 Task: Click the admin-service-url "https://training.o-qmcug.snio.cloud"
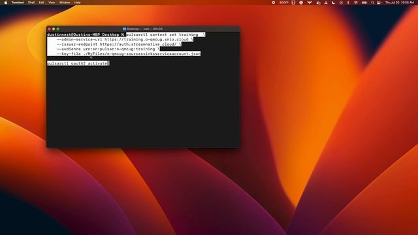pyautogui.click(x=146, y=39)
